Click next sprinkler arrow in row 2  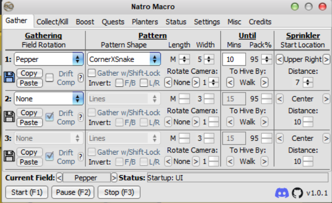[x=326, y=99]
